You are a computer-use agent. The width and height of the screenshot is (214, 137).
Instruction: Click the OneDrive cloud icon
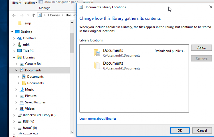pyautogui.click(x=19, y=38)
